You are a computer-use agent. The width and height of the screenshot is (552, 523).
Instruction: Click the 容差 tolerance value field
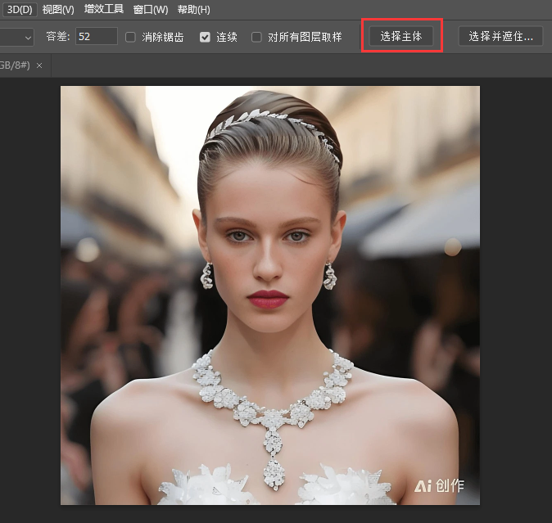point(97,37)
